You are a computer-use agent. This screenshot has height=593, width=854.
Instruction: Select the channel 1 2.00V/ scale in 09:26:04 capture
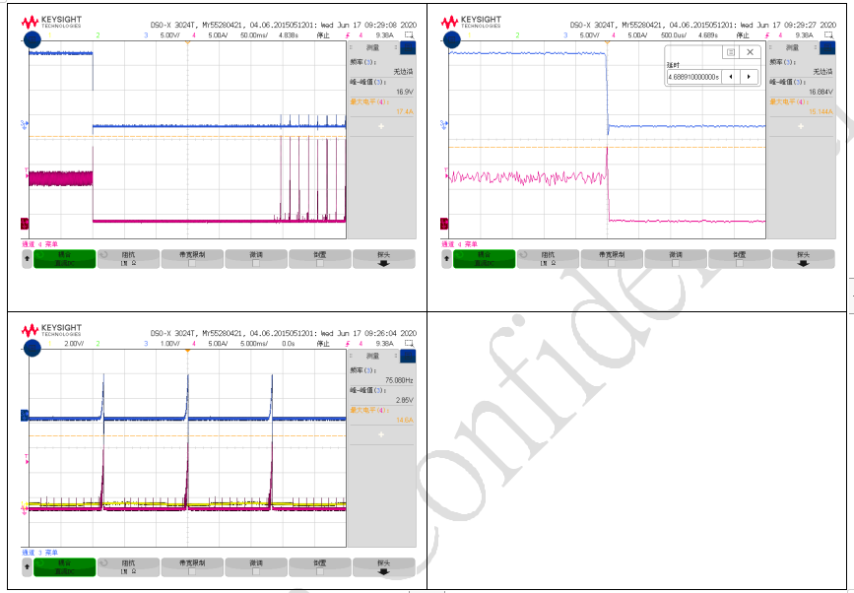pyautogui.click(x=74, y=344)
